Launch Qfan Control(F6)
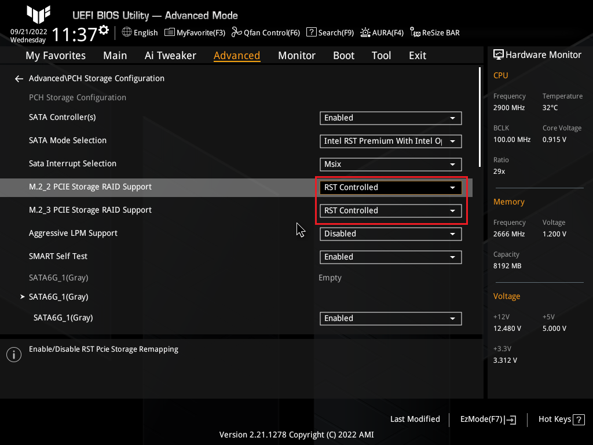 point(265,32)
